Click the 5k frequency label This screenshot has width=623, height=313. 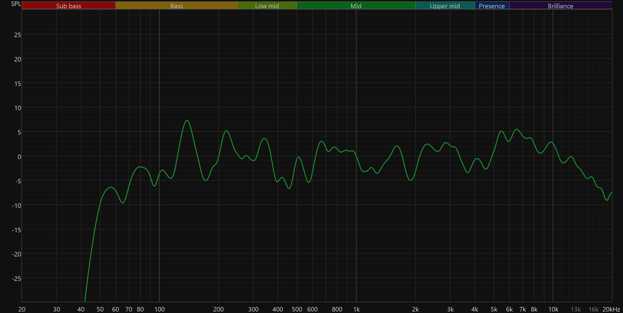coord(494,309)
